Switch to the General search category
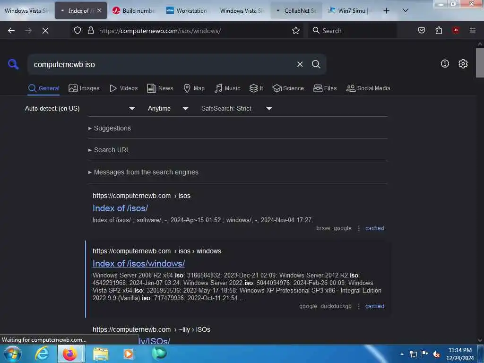Image resolution: width=484 pixels, height=363 pixels. [43, 88]
